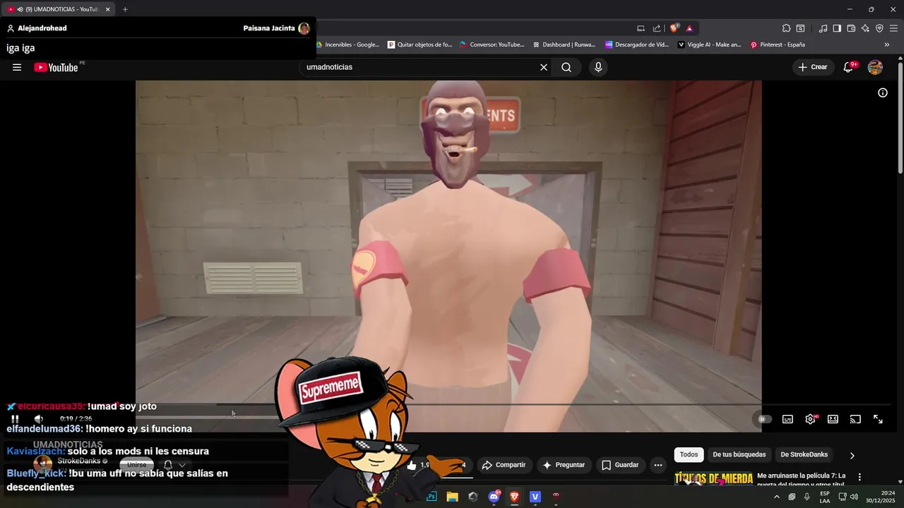Open Leo AI sparkle icon
904x508 pixels.
(865, 28)
